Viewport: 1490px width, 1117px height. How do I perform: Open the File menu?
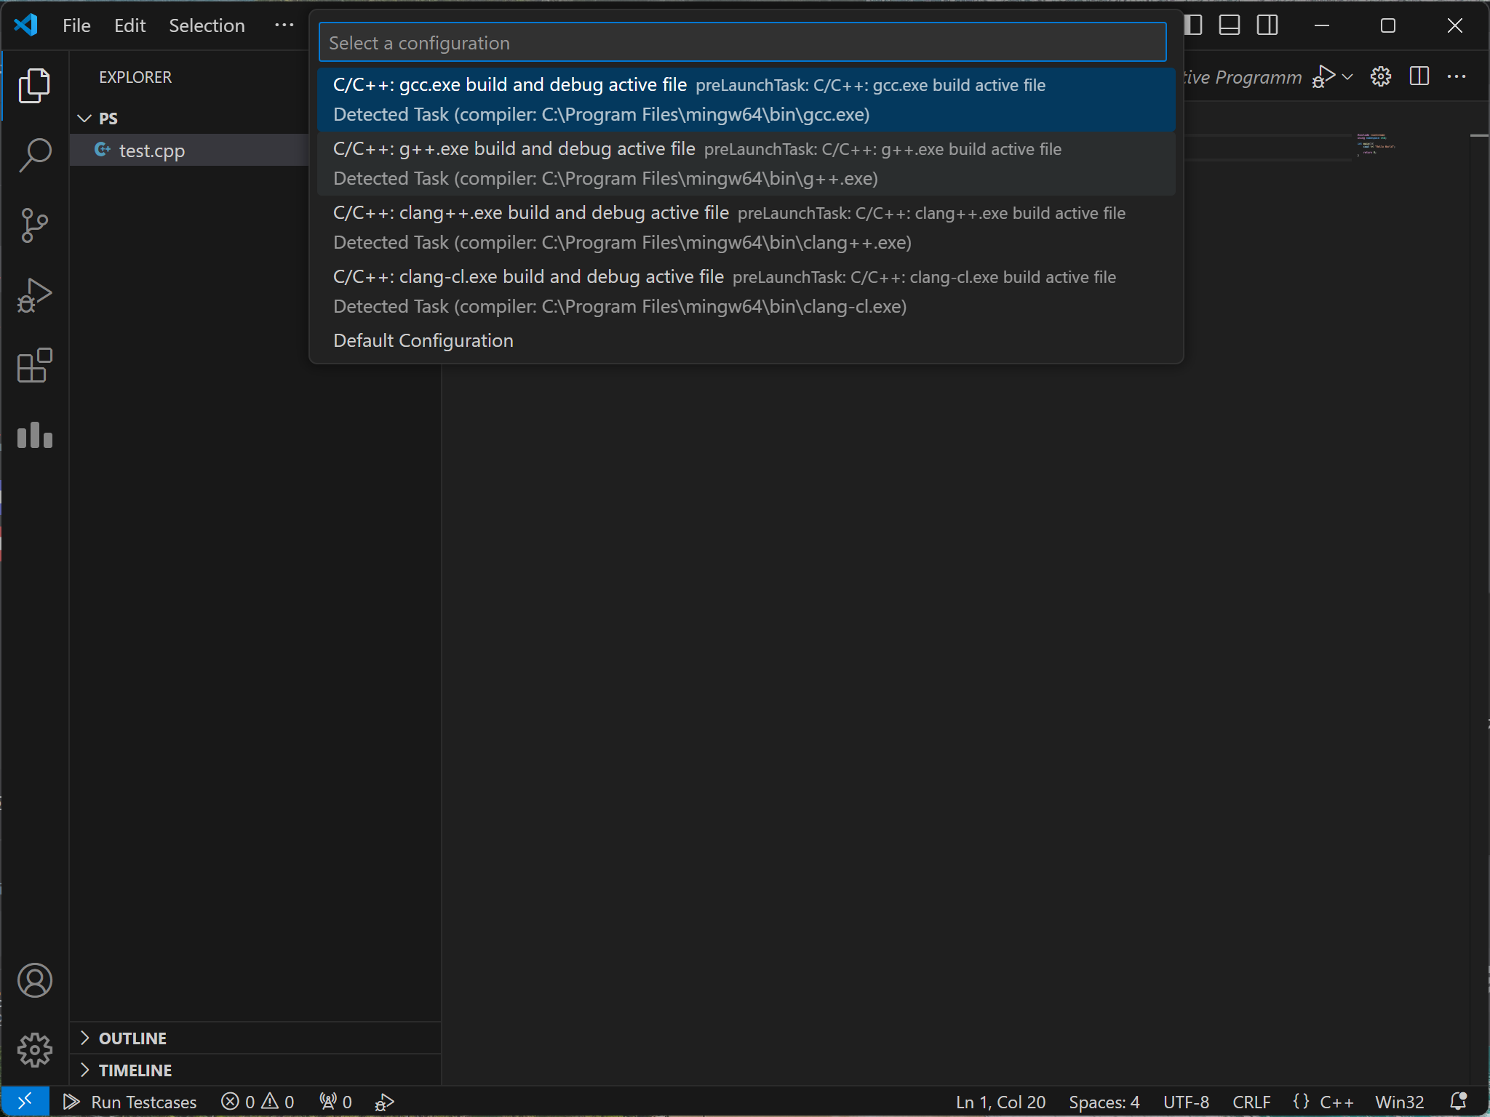tap(76, 25)
